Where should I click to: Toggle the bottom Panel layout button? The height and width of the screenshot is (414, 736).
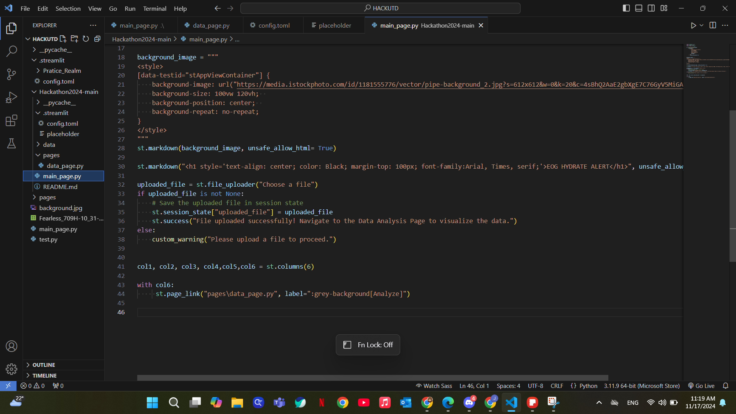pyautogui.click(x=639, y=8)
